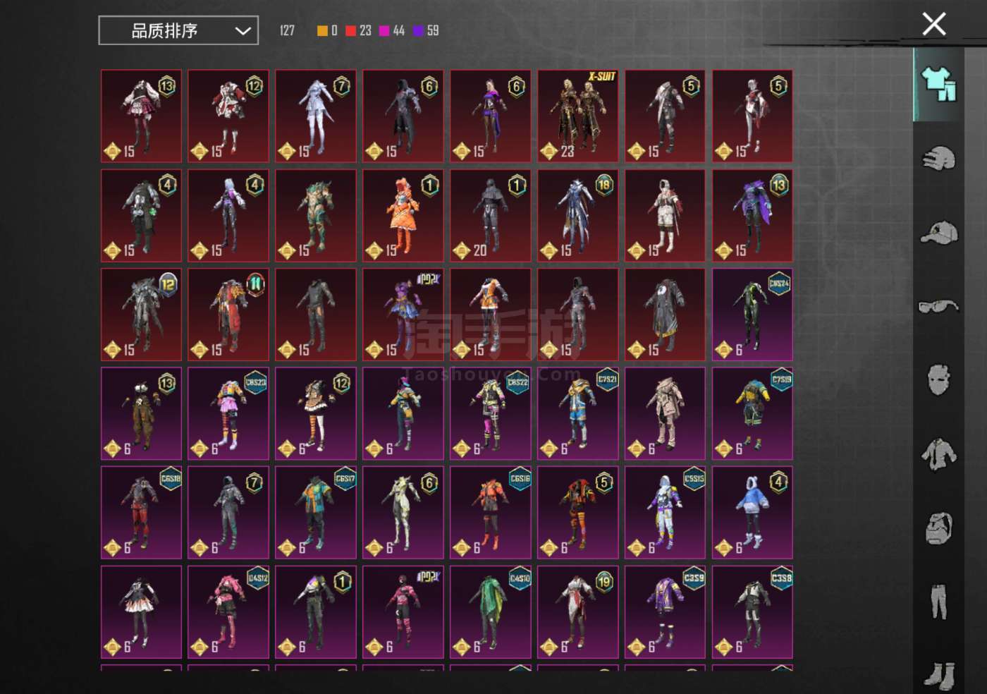Click the total count 127
Image resolution: width=987 pixels, height=694 pixels.
(x=287, y=30)
